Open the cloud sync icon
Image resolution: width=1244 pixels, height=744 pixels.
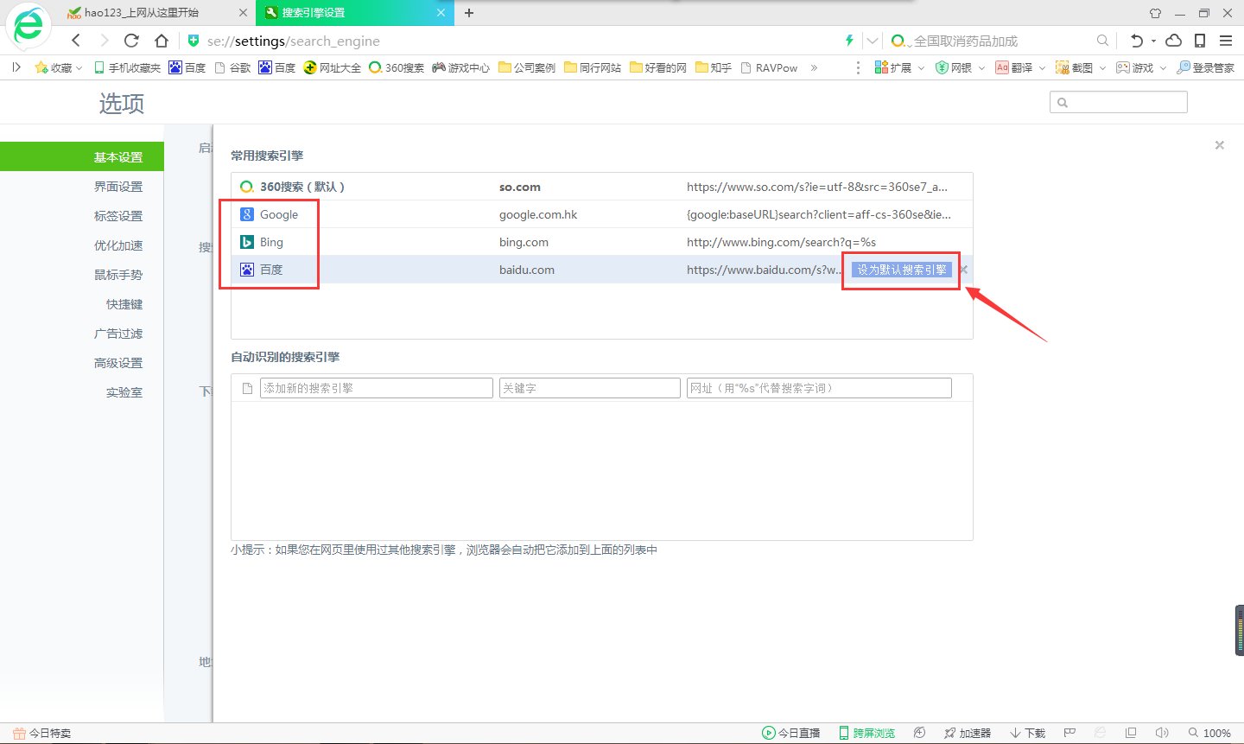(x=1173, y=41)
